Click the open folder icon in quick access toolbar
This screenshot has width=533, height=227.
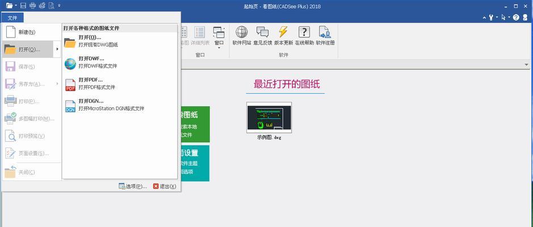coord(9,6)
